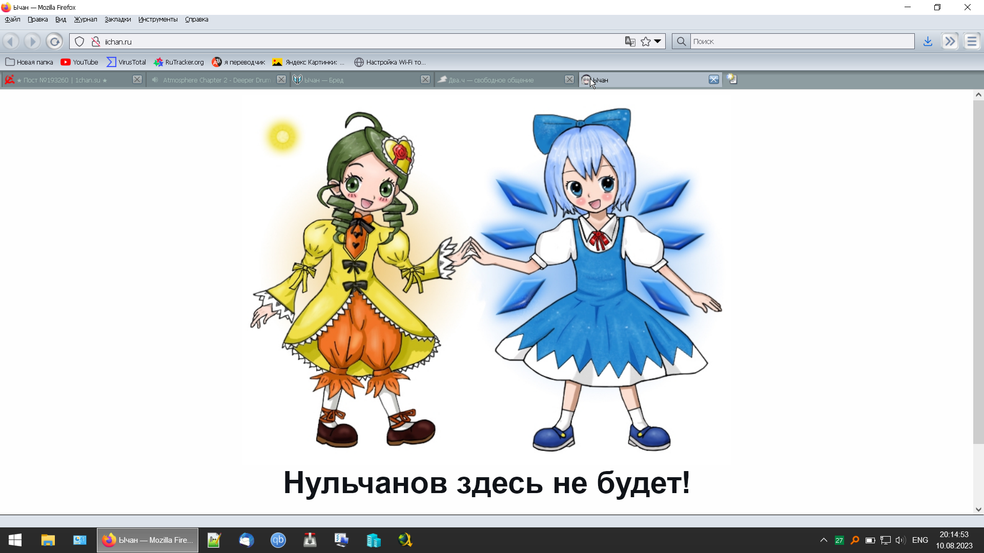Viewport: 984px width, 553px height.
Task: Open the taskbar app next to File Explorer
Action: point(79,540)
